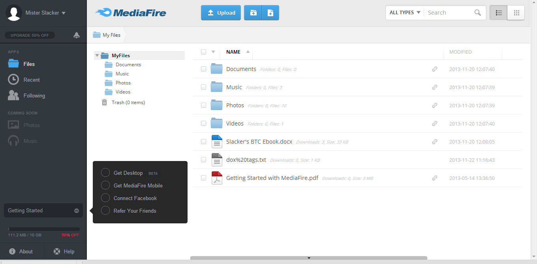Tick checkbox for Getting Started with MediaFire.pdf
Image resolution: width=537 pixels, height=264 pixels.
point(203,178)
